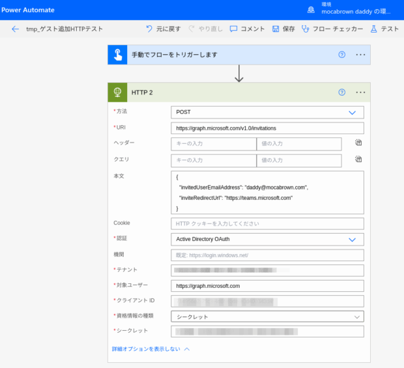The image size is (404, 368).
Task: Open the コメント comments panel
Action: [x=247, y=29]
